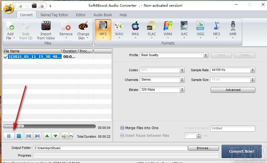Image resolution: width=267 pixels, height=163 pixels.
Task: Stop audio playback
Action: coord(19,136)
